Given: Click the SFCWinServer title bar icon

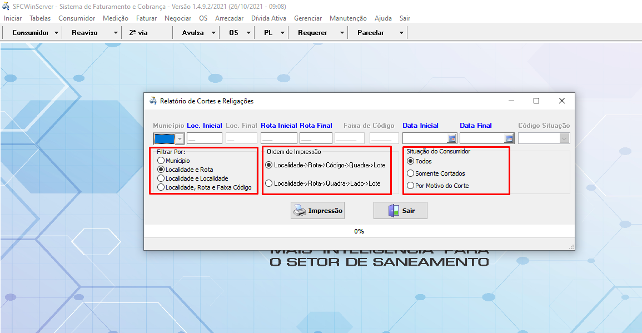Looking at the screenshot, I should point(7,6).
